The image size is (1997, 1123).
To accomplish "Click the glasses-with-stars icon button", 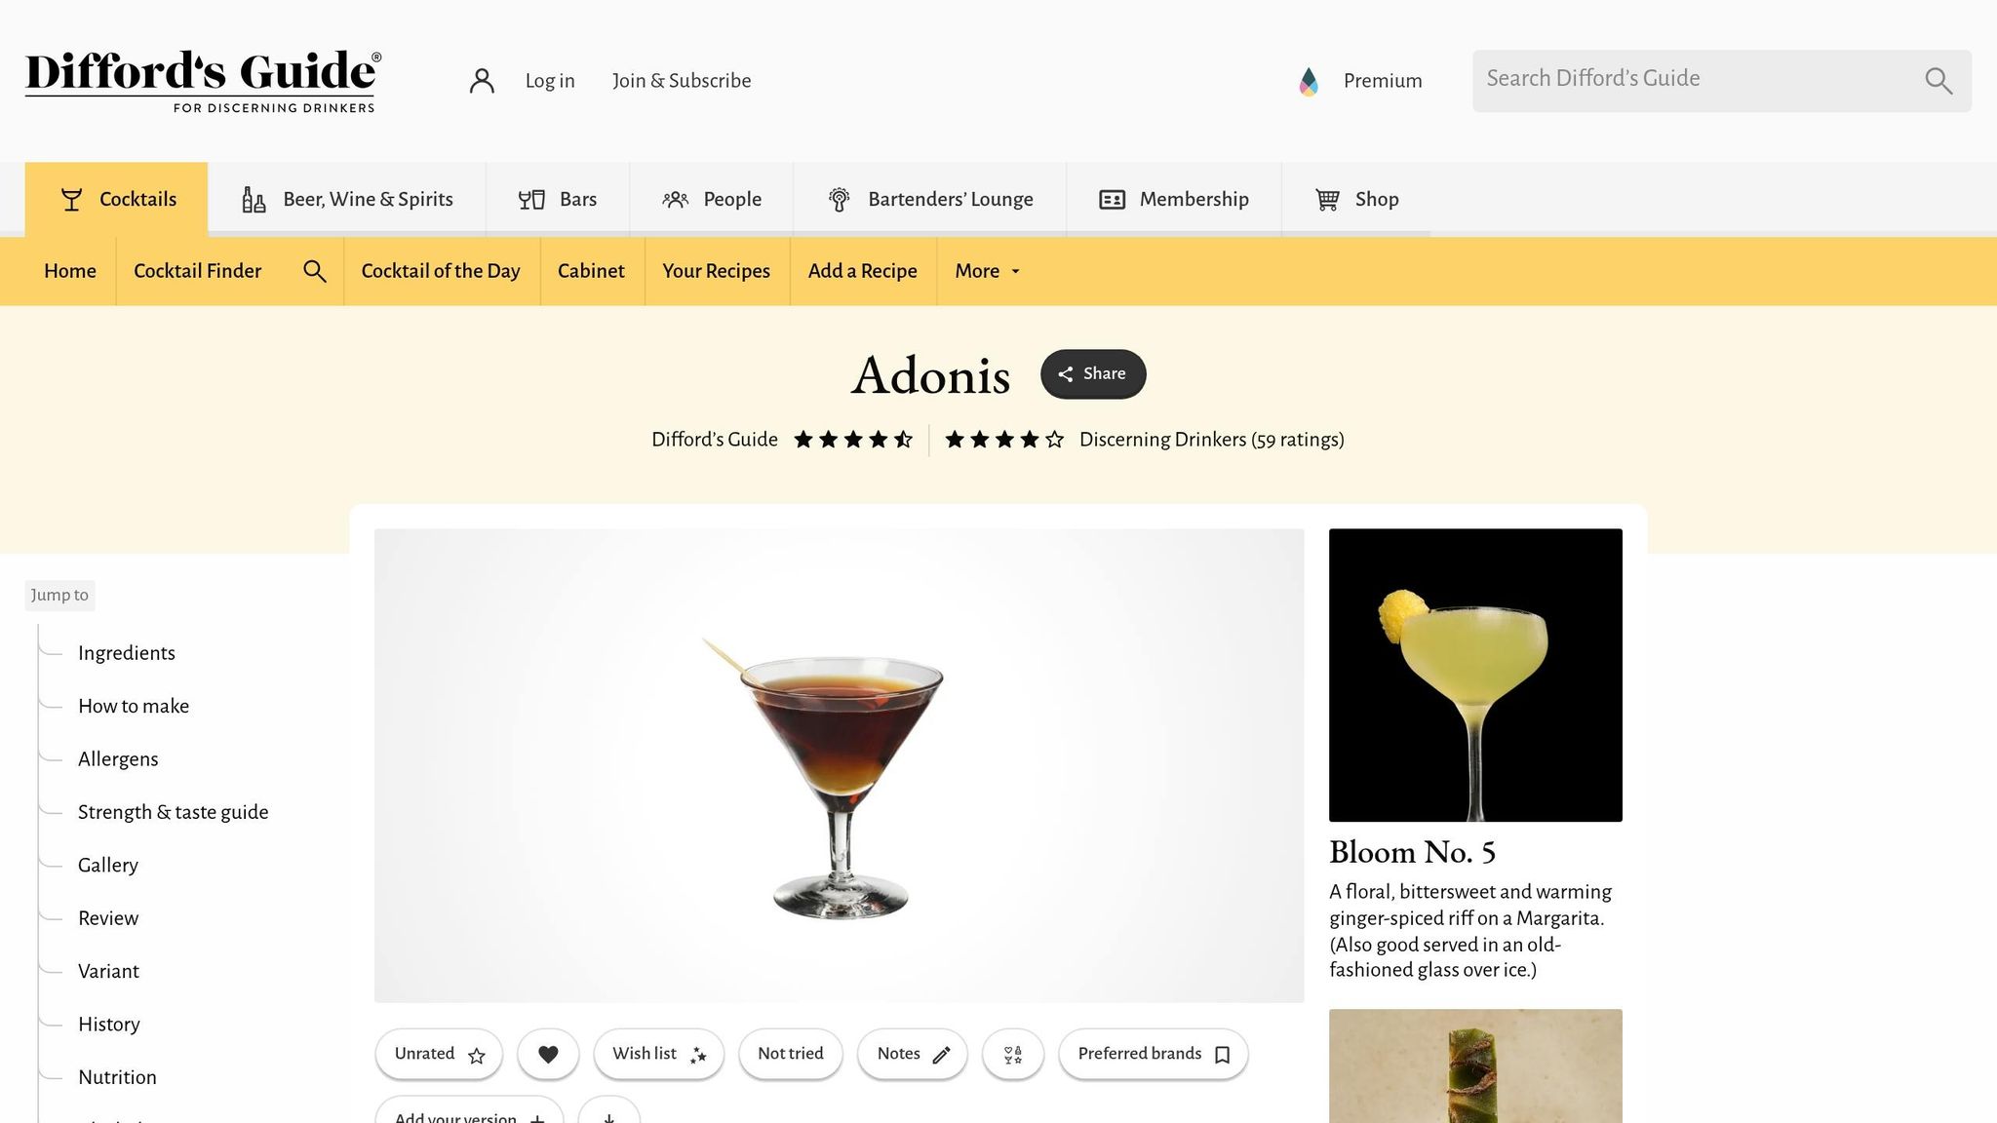I will (x=1013, y=1054).
